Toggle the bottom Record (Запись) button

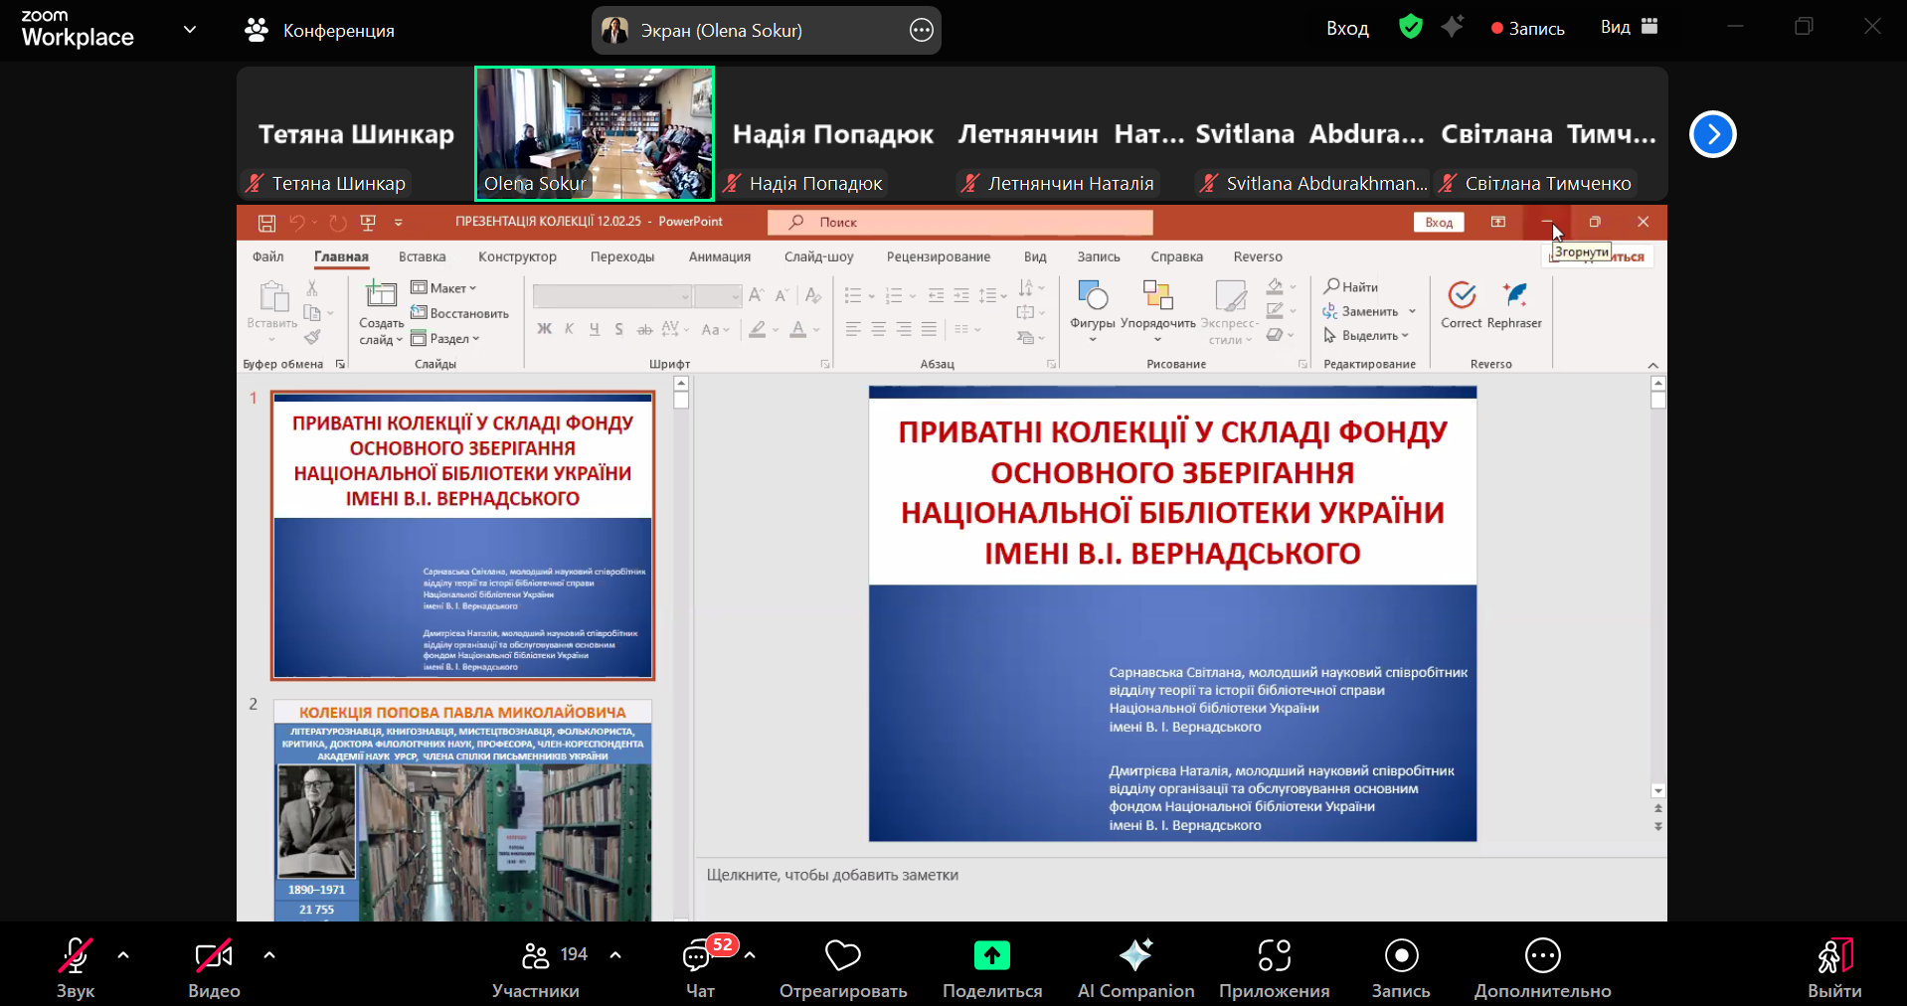pyautogui.click(x=1401, y=955)
